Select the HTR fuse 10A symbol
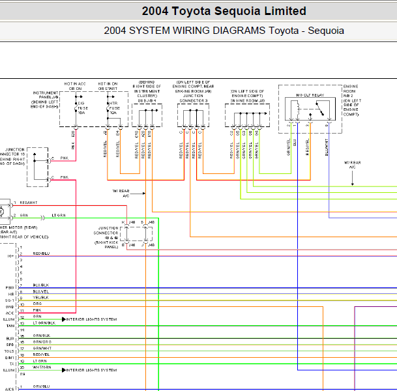This screenshot has width=397, height=391. pos(108,106)
